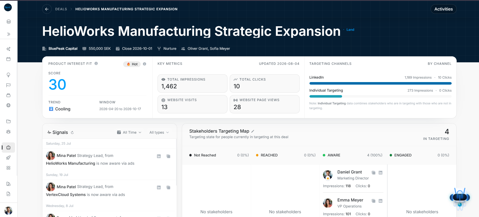479x217 pixels.
Task: Open the document icon in sidebar
Action: coord(9,194)
